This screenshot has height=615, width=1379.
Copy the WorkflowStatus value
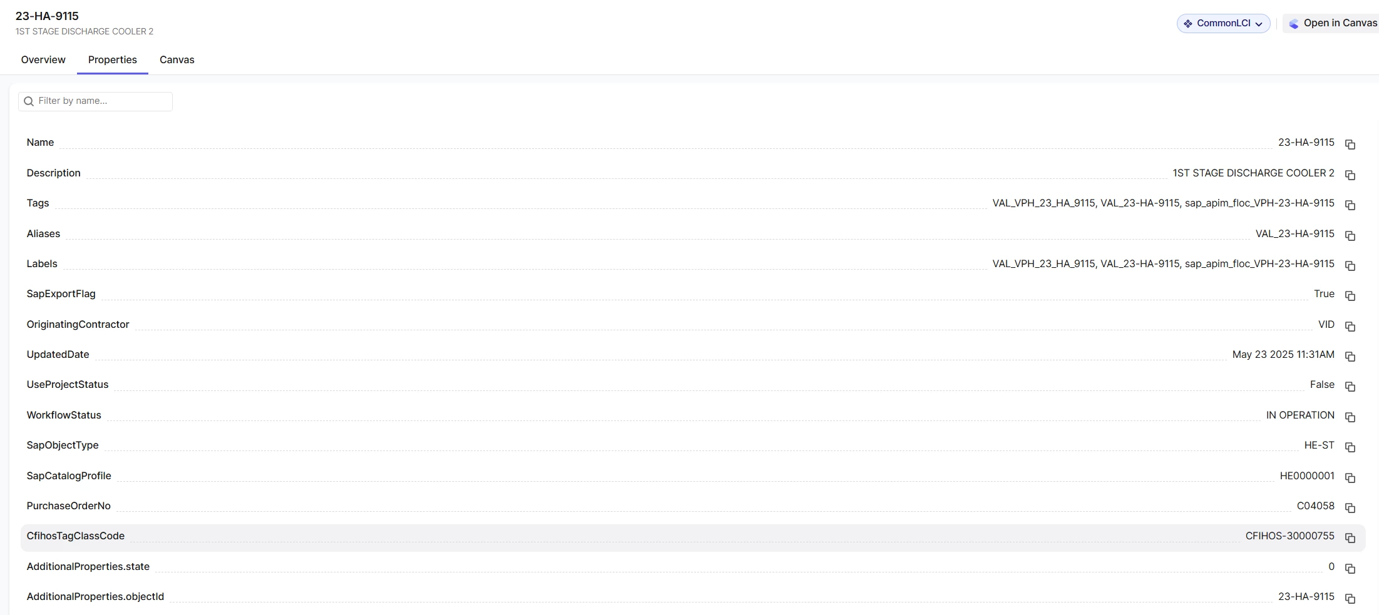click(1350, 417)
